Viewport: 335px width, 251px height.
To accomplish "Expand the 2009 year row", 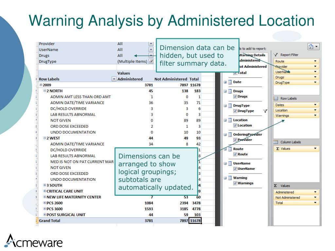I will [41, 85].
